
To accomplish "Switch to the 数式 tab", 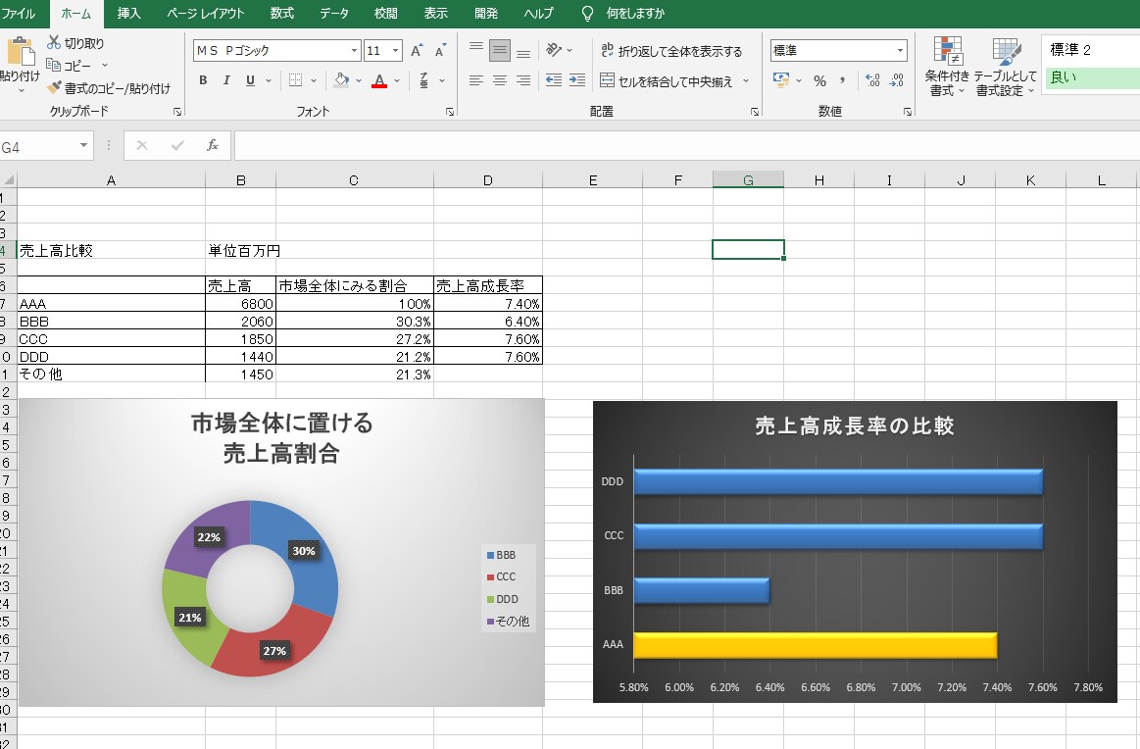I will pyautogui.click(x=282, y=13).
